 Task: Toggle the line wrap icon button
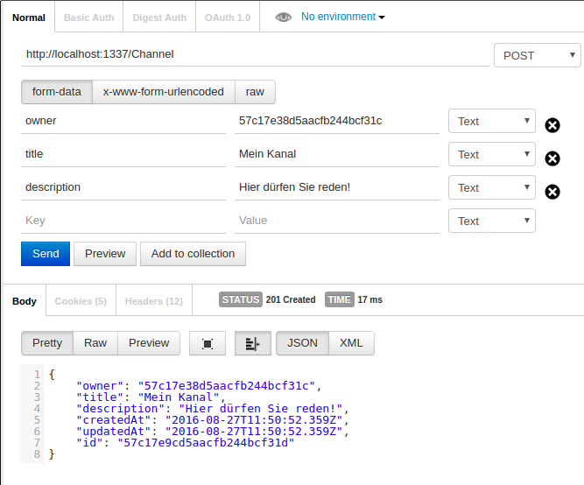252,343
